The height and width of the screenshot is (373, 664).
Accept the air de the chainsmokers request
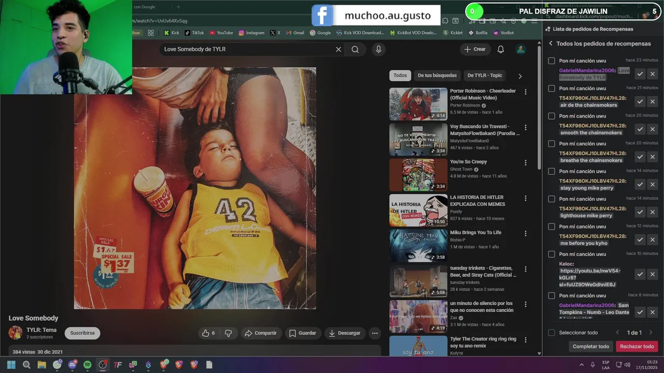(640, 102)
